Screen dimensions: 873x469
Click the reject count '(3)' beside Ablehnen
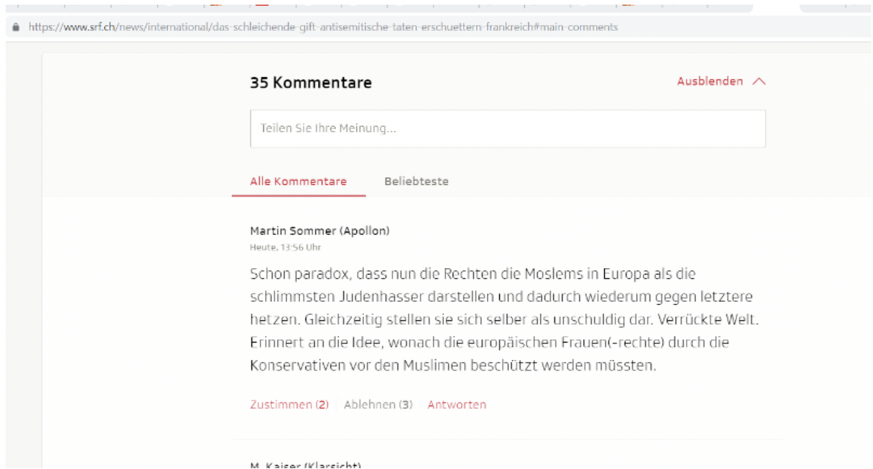[x=405, y=405]
